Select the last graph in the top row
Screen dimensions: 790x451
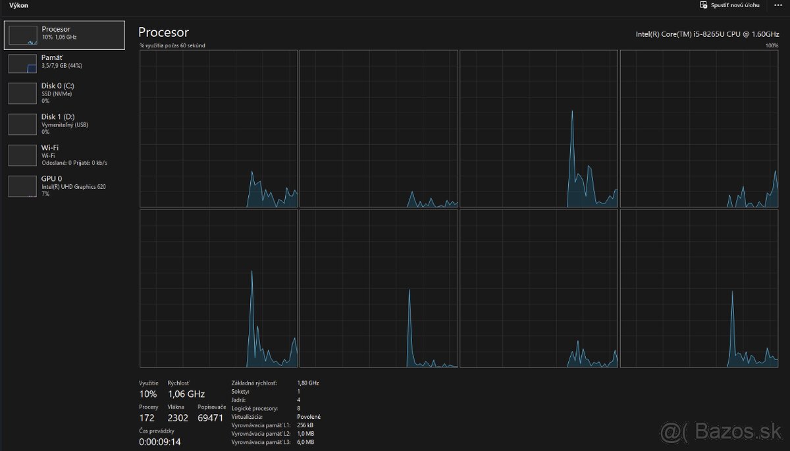point(699,129)
